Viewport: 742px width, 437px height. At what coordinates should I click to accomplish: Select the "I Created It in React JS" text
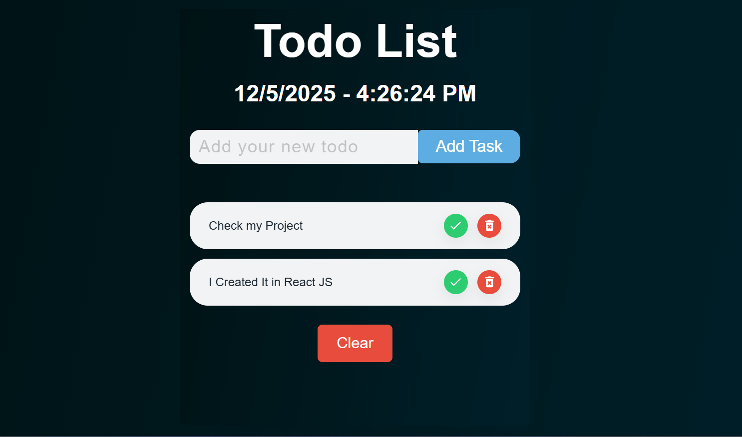click(271, 282)
